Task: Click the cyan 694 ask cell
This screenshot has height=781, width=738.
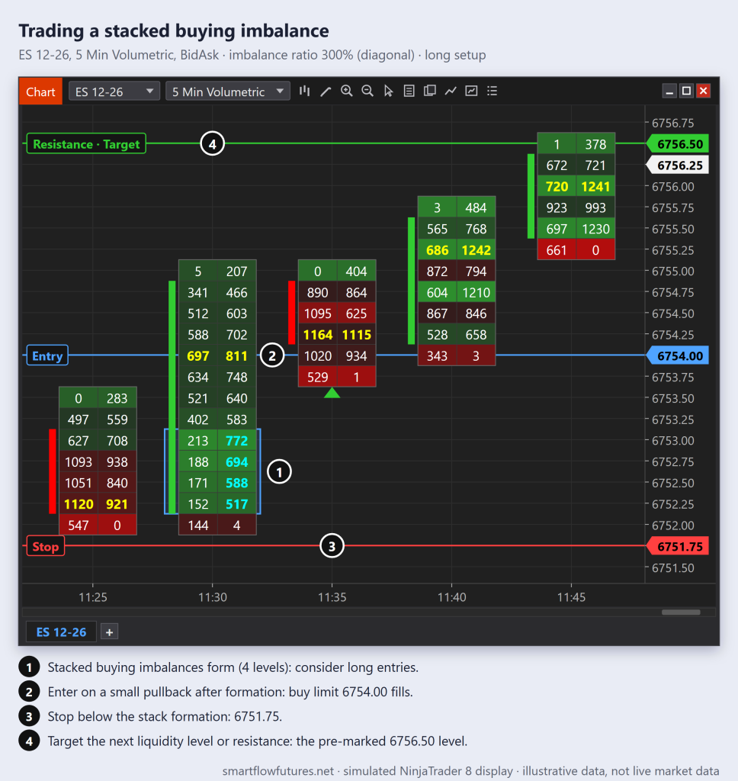Action: point(237,462)
